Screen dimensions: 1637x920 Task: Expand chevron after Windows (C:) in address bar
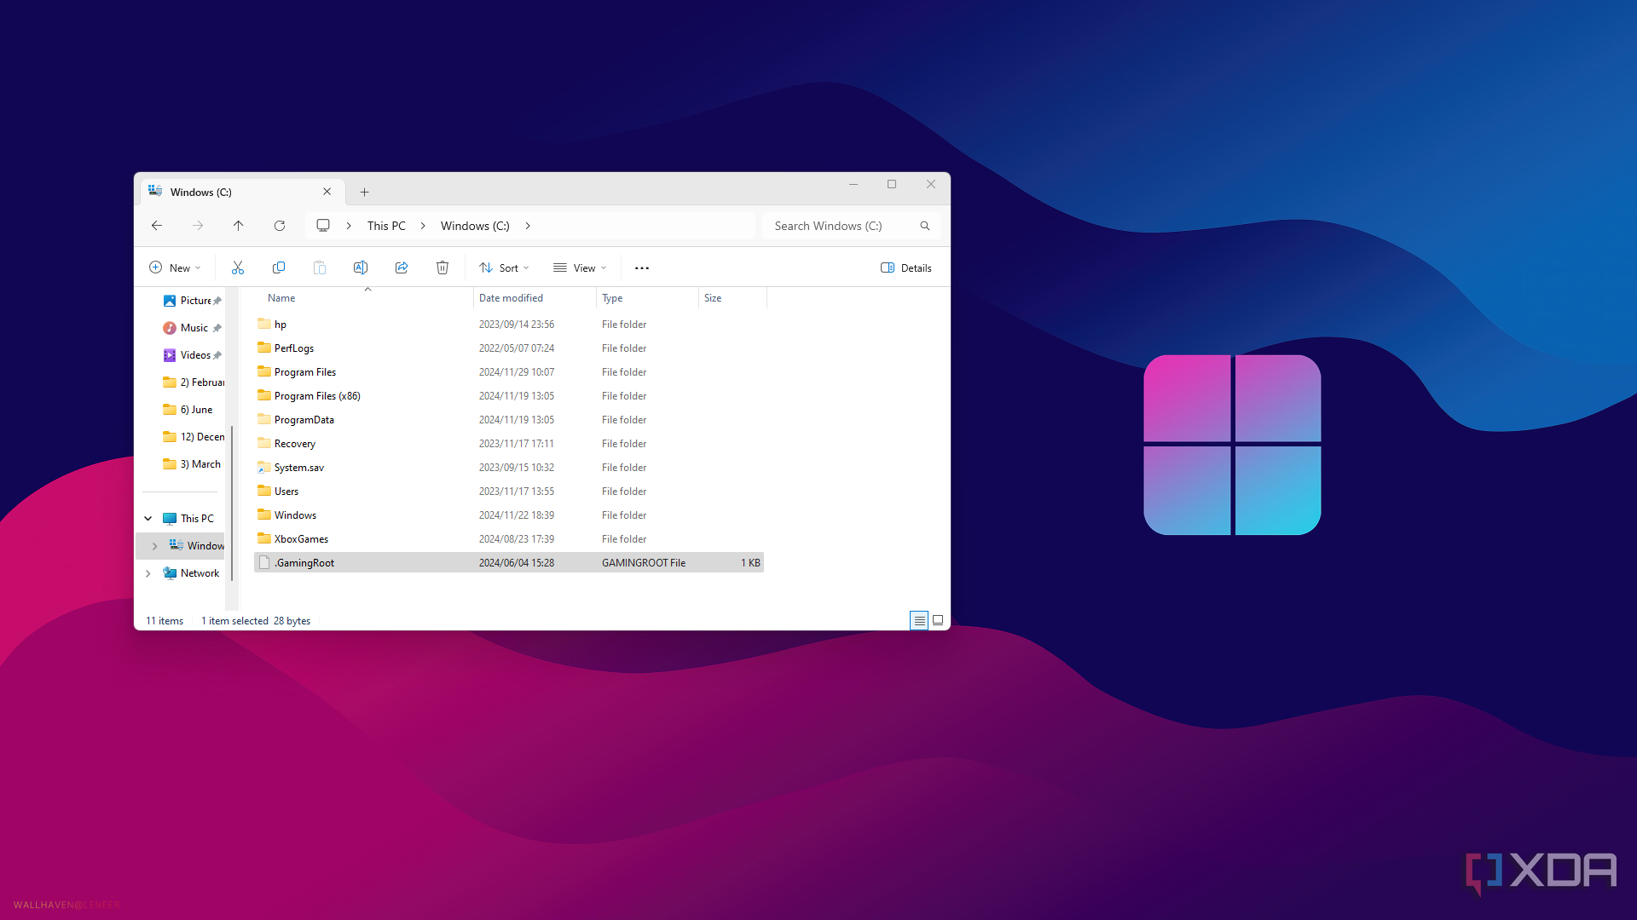pos(528,226)
